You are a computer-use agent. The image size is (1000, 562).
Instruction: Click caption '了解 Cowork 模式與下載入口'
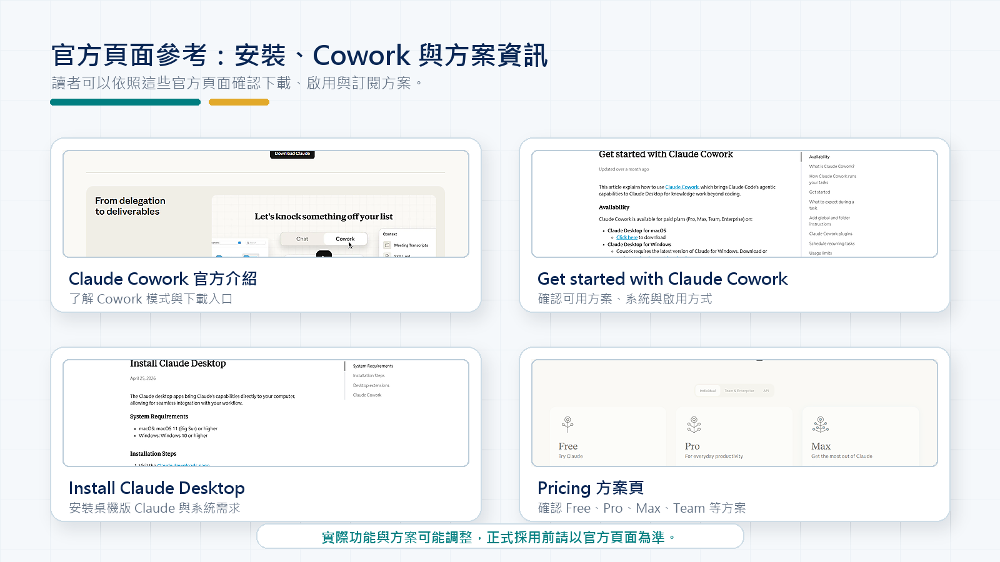click(151, 299)
